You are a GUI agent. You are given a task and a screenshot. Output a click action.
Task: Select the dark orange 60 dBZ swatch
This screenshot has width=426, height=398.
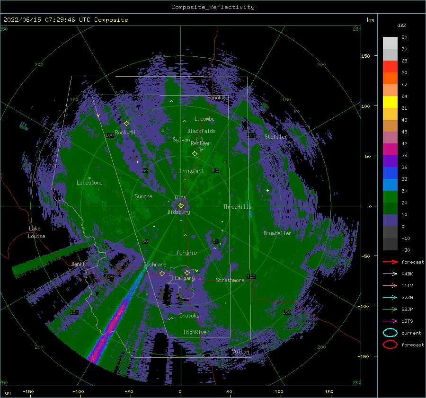tap(390, 79)
